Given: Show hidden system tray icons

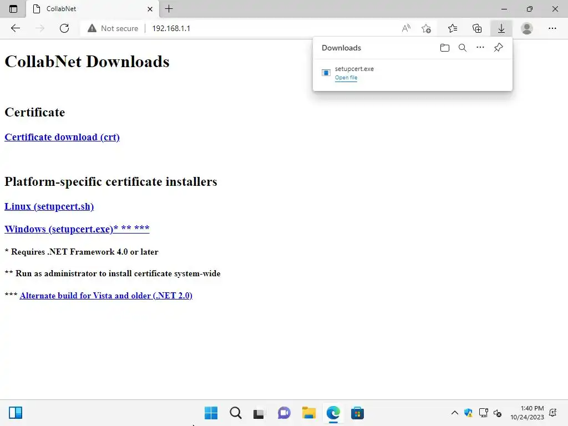Looking at the screenshot, I should click(455, 413).
